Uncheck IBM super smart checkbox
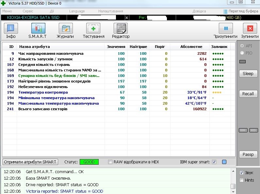The height and width of the screenshot is (194, 260). [x=214, y=162]
